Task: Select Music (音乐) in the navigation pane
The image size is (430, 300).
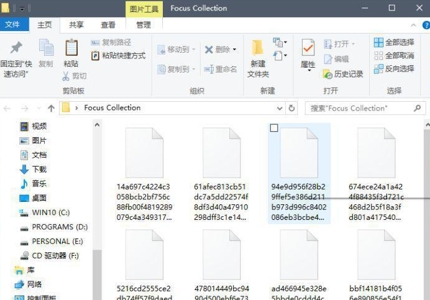Action: pos(34,183)
